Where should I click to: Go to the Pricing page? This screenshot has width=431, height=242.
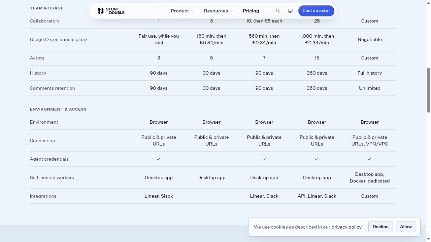251,11
